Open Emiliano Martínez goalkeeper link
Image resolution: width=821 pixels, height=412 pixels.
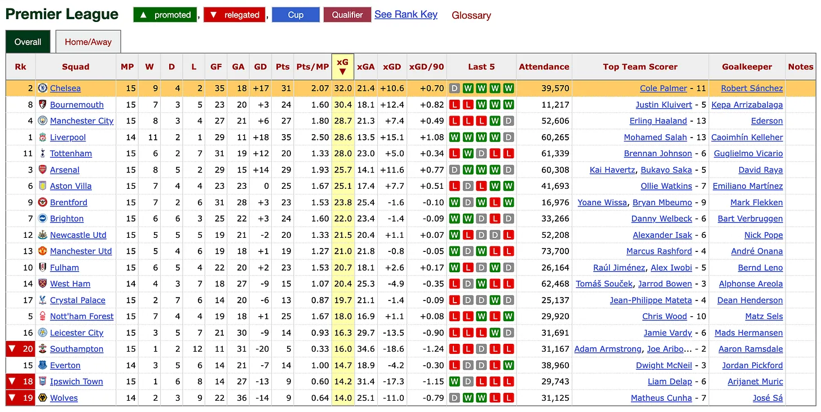pyautogui.click(x=748, y=186)
